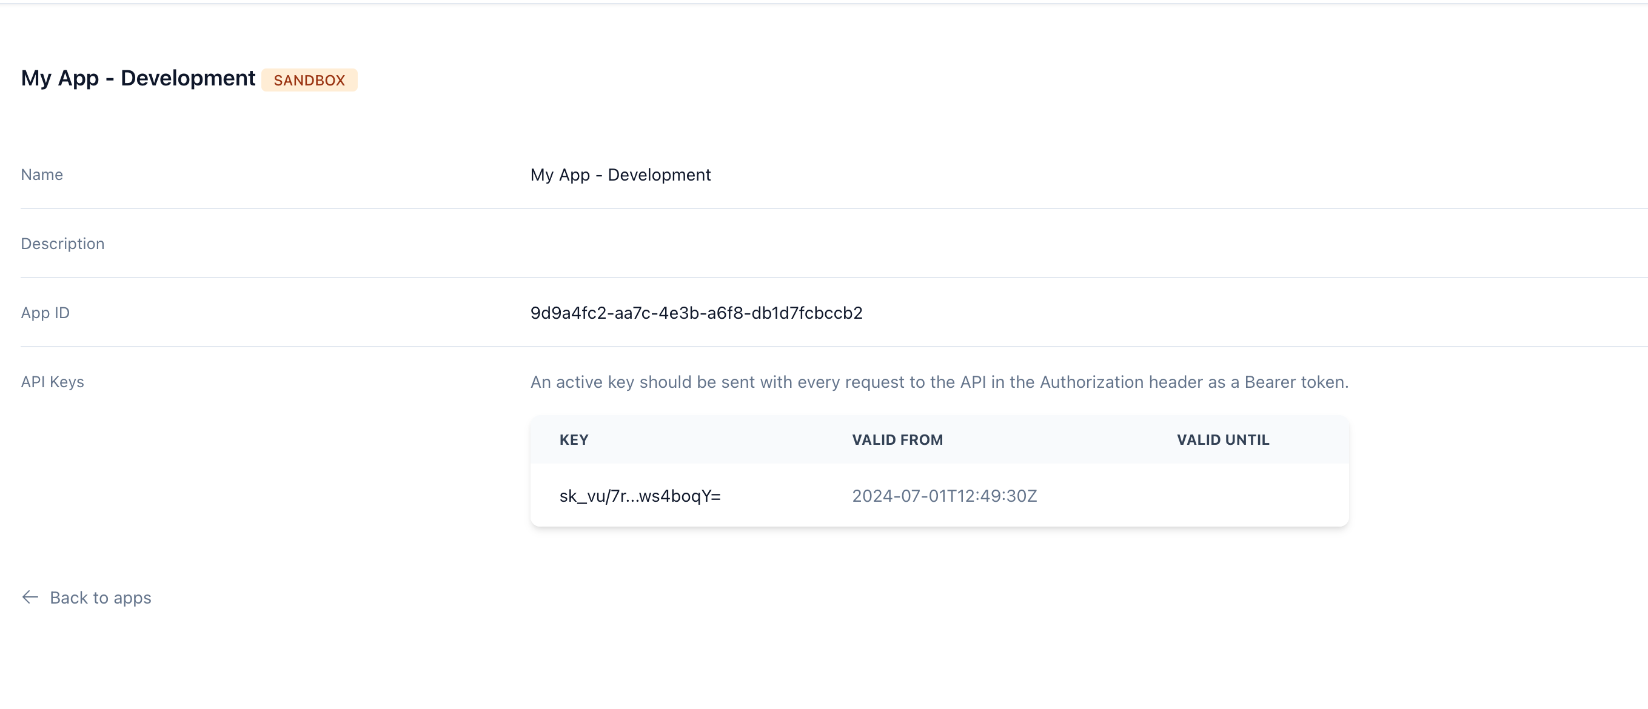The height and width of the screenshot is (709, 1648).
Task: Click the 2024-07-01T12:49:30Z timestamp
Action: coord(943,496)
